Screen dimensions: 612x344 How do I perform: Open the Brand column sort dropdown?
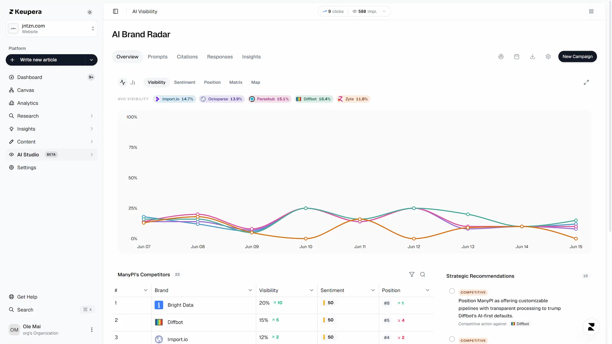pos(250,290)
